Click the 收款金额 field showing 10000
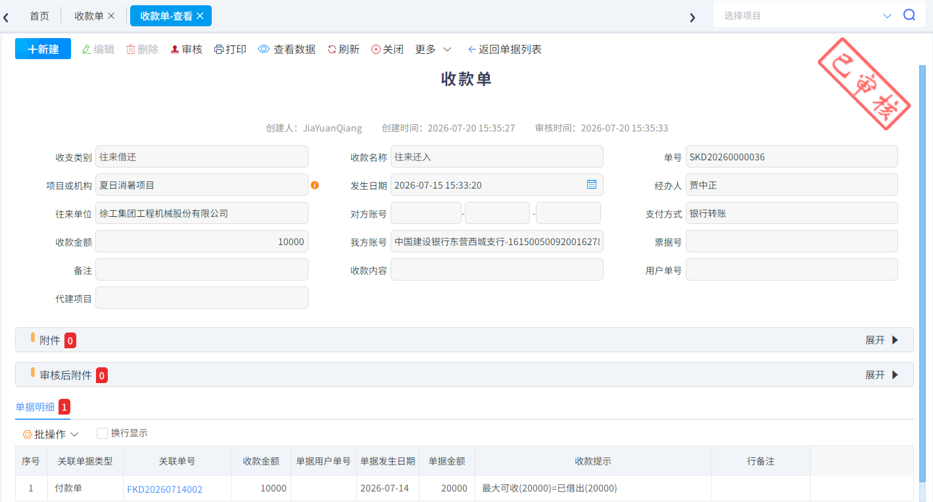933x502 pixels. [202, 241]
